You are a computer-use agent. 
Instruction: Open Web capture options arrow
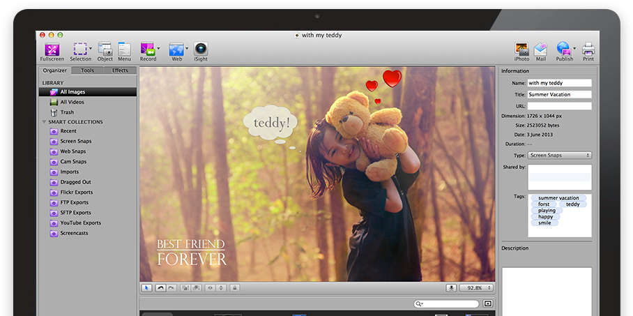tap(187, 48)
